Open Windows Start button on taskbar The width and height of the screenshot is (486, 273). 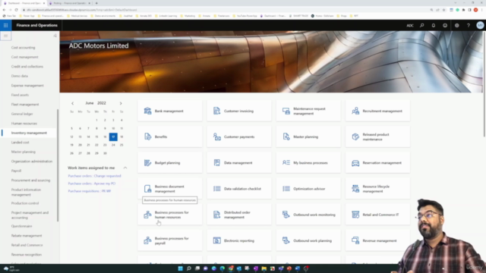[181, 268]
